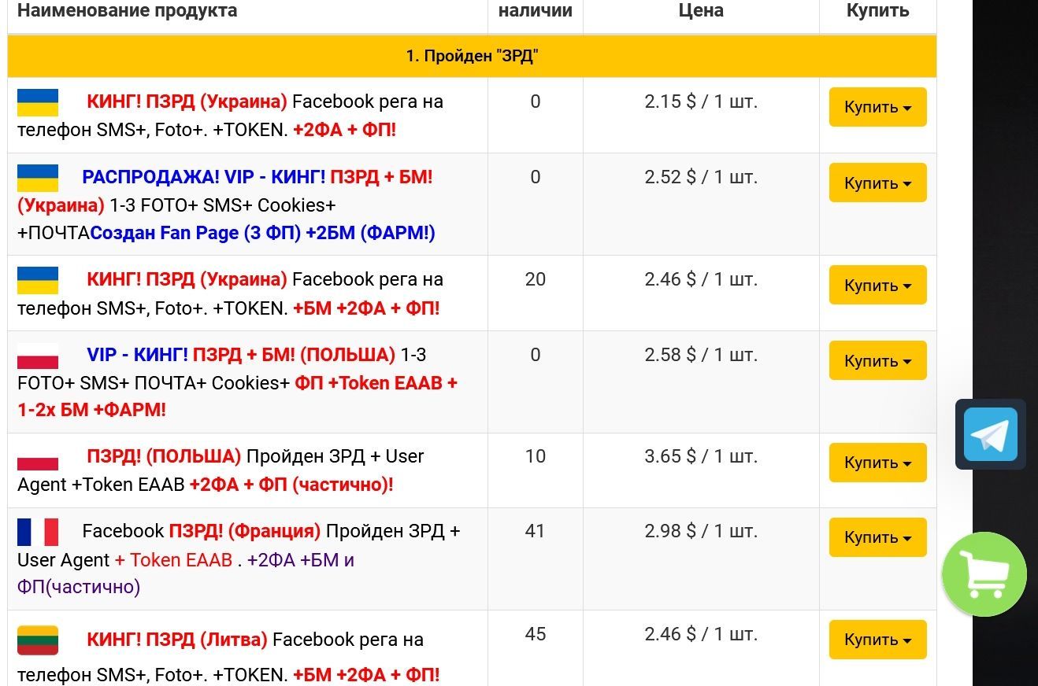This screenshot has height=686, width=1038.
Task: Click the Ukraine flag beside the 2.15 $ product
Action: [38, 102]
